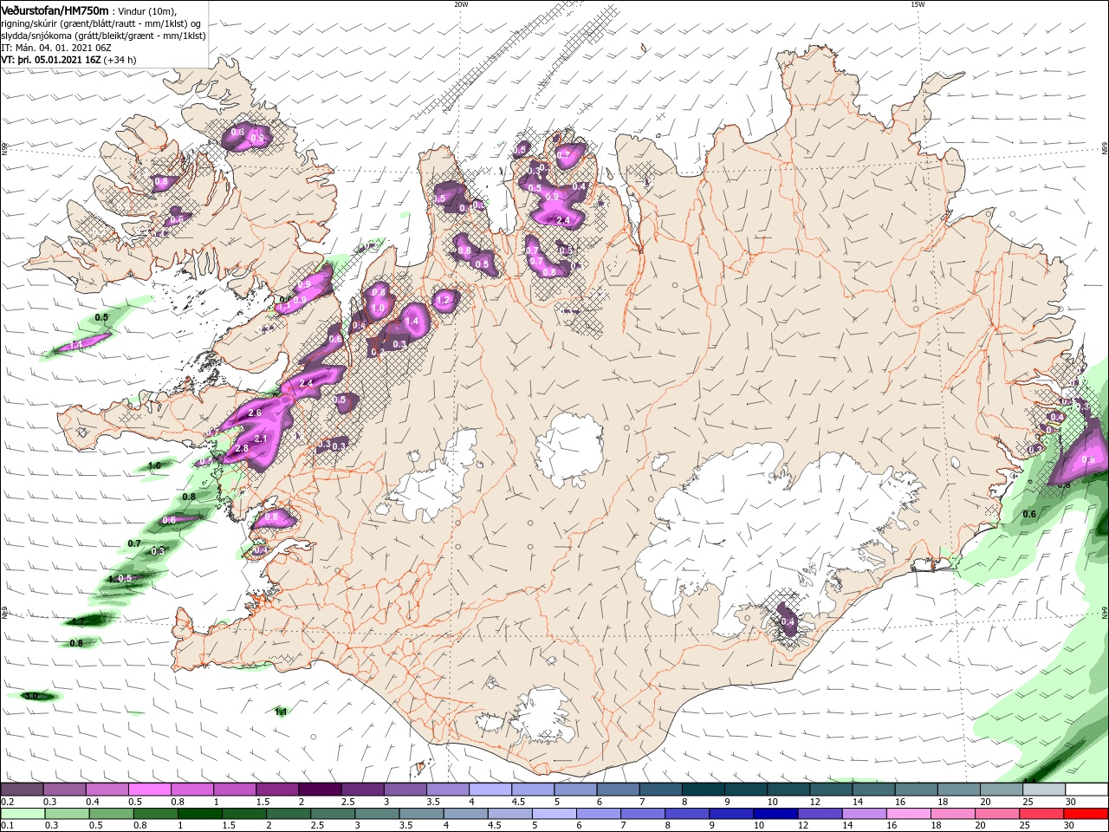The image size is (1109, 832).
Task: Click the 20W longitude label
Action: coord(461,4)
